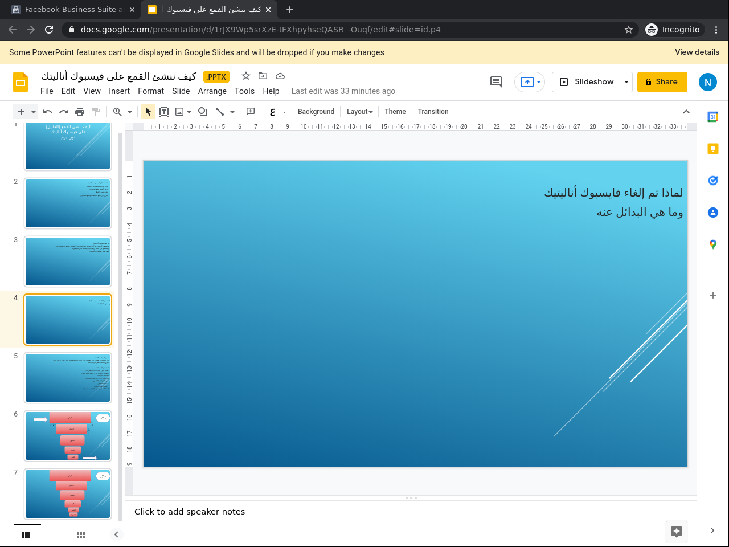Choose the select cursor tool
Screen dimensions: 729x547
[148, 112]
